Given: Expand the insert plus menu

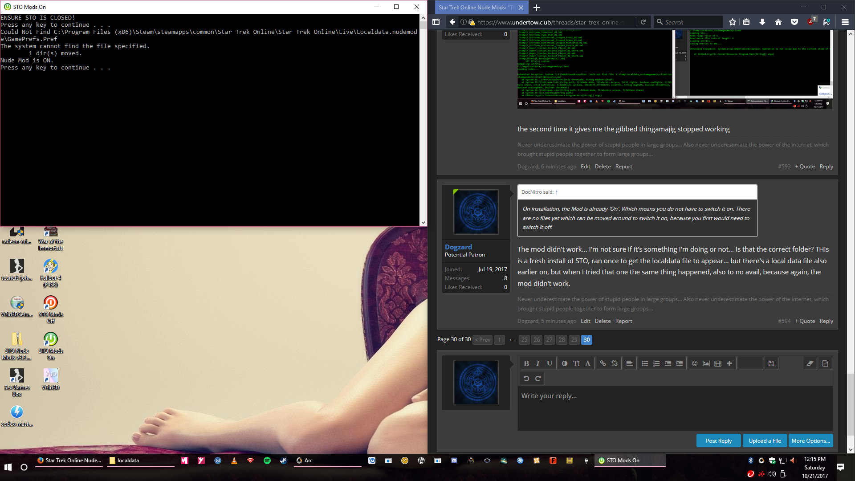Looking at the screenshot, I should (729, 363).
